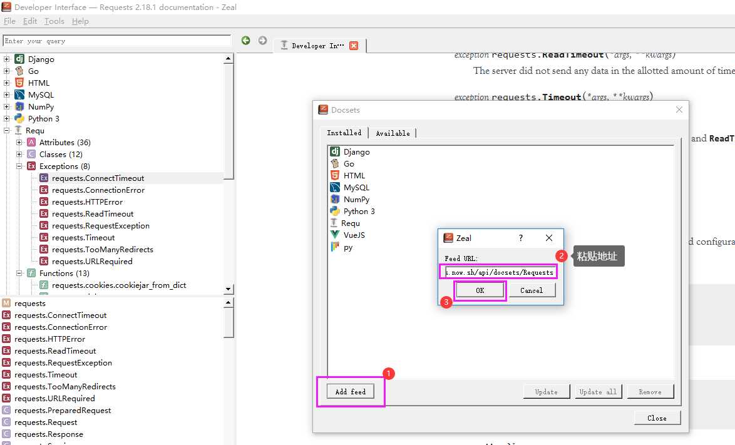This screenshot has width=735, height=445.
Task: Select HTML in the Docsets installed list
Action: point(348,175)
